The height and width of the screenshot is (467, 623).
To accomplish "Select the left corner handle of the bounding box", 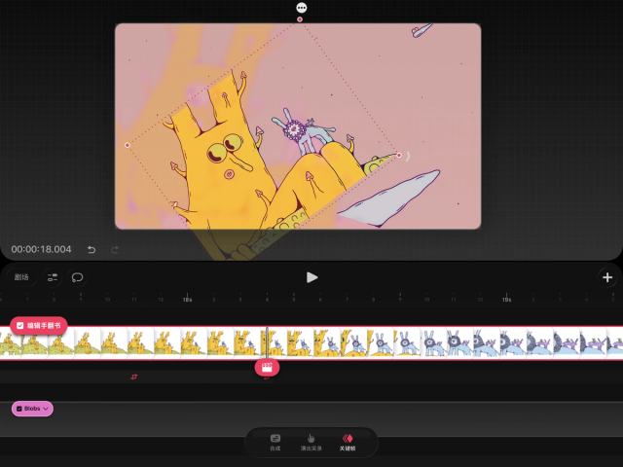I will click(x=128, y=145).
